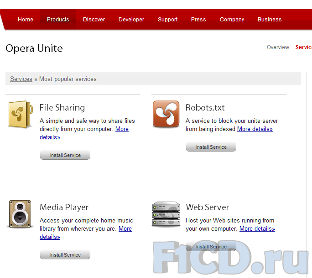
Task: Click the Opera Unite page title
Action: [x=34, y=48]
